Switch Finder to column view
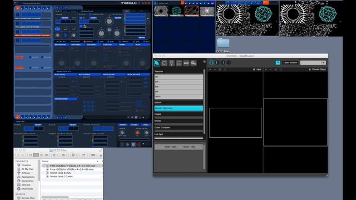356x200 pixels. tap(41, 155)
